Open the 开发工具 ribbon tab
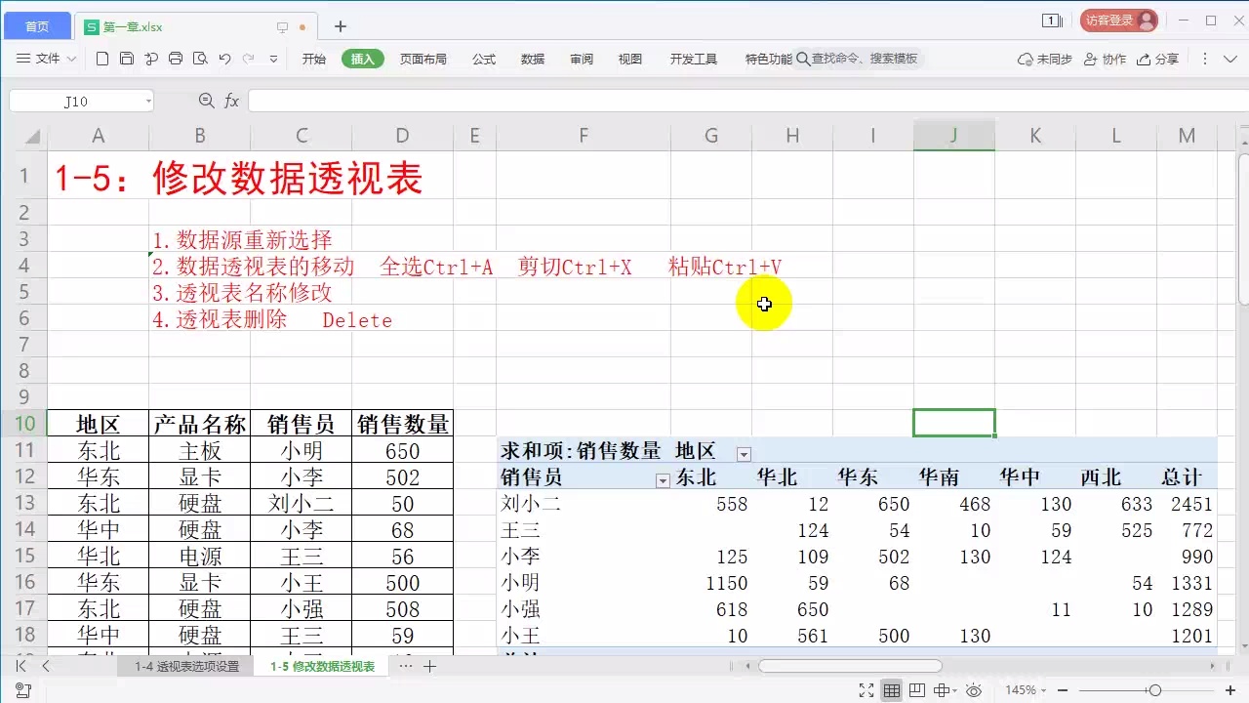The height and width of the screenshot is (703, 1249). tap(694, 59)
